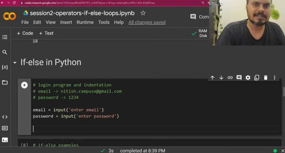The image size is (285, 153).
Task: Click the If-else in Python heading
Action: pos(51,62)
